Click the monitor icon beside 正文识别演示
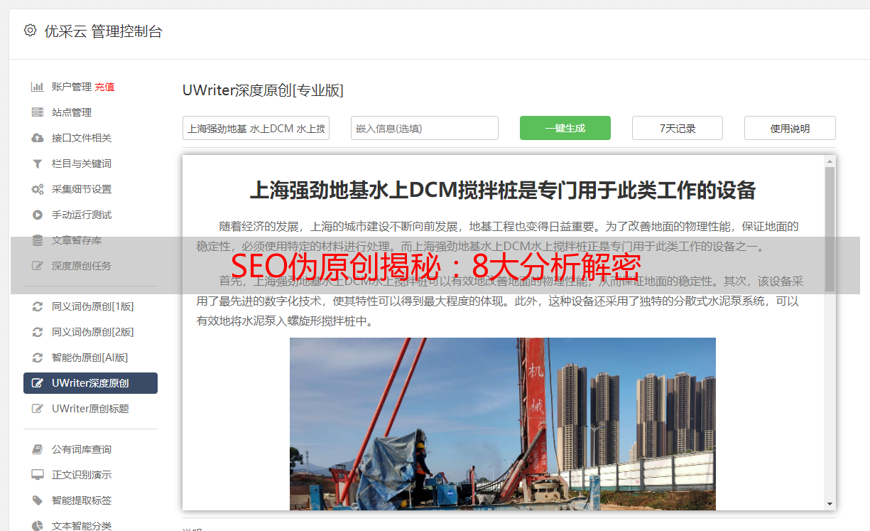Image resolution: width=870 pixels, height=531 pixels. tap(38, 475)
